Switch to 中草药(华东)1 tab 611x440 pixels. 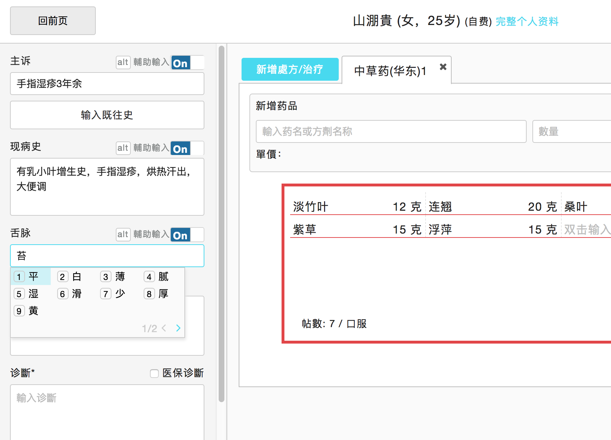pyautogui.click(x=390, y=71)
